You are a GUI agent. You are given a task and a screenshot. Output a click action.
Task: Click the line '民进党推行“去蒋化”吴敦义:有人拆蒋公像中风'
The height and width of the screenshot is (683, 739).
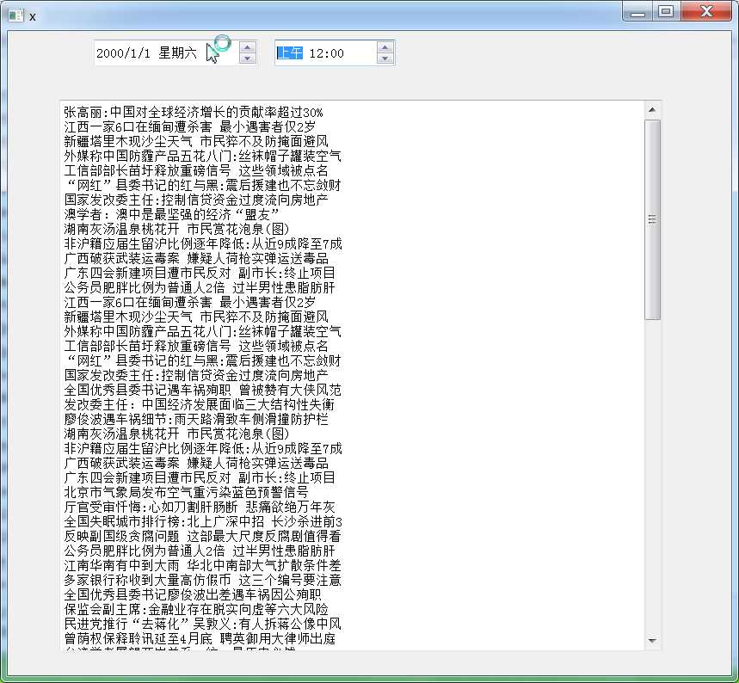point(203,624)
